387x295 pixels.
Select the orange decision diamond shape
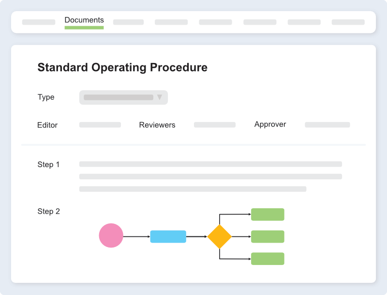tap(219, 237)
